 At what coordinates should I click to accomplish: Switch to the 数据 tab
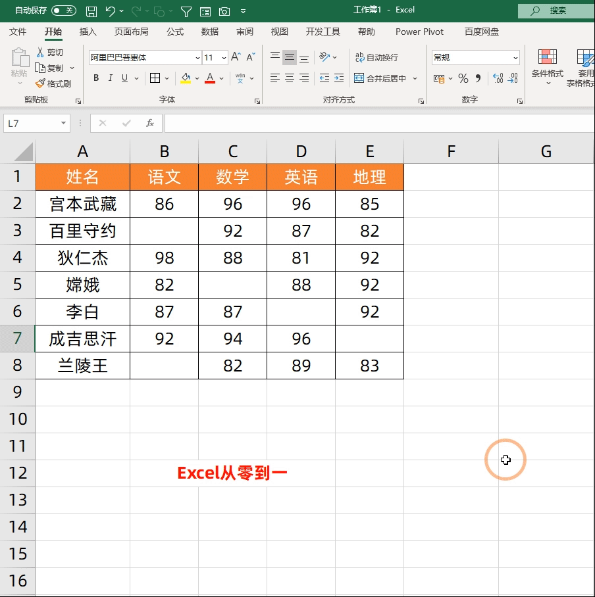[x=210, y=32]
